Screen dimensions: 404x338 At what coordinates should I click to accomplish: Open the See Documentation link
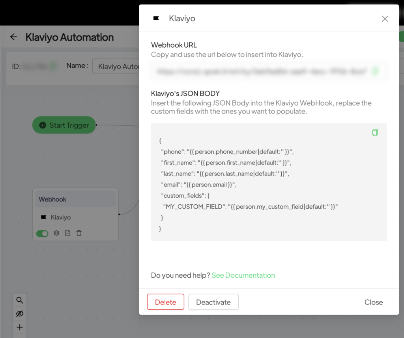pos(243,275)
